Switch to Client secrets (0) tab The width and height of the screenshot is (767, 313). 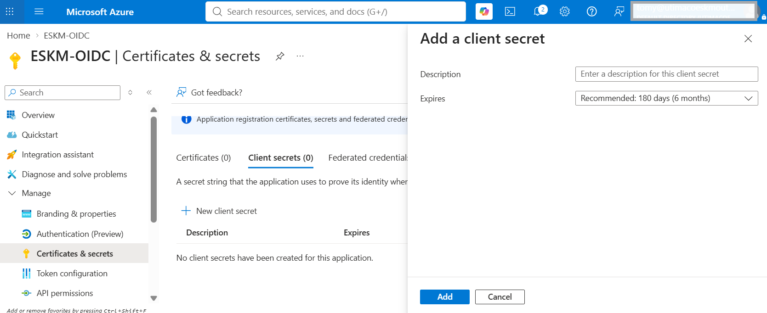tap(281, 157)
